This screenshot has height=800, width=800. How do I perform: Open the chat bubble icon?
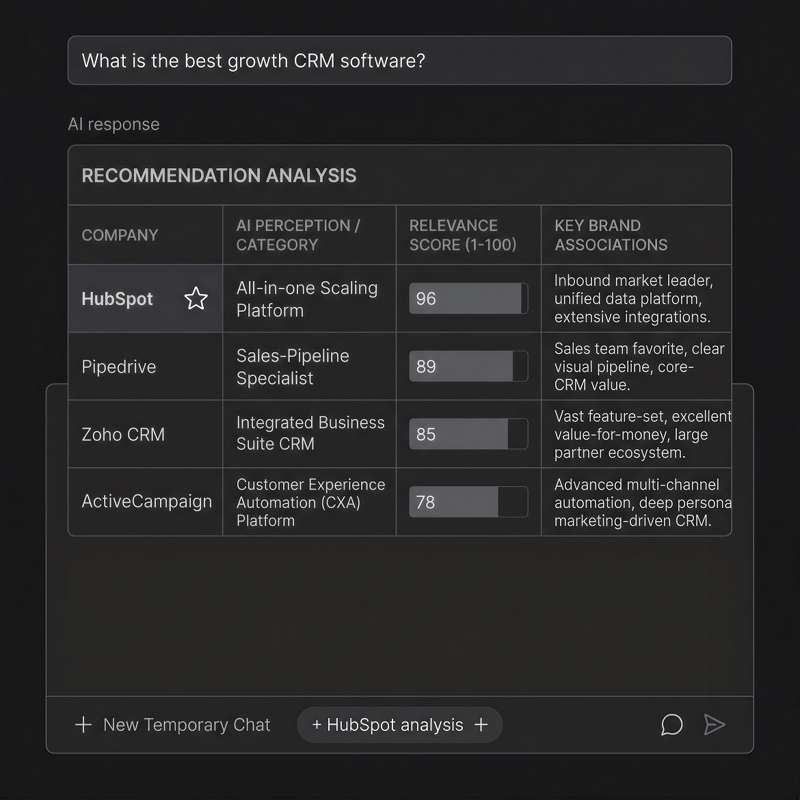coord(671,725)
